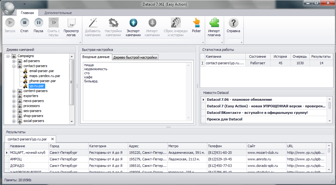Image resolution: width=336 pixels, height=185 pixels.
Task: Expand the content-parsers folder
Action: [x=14, y=91]
